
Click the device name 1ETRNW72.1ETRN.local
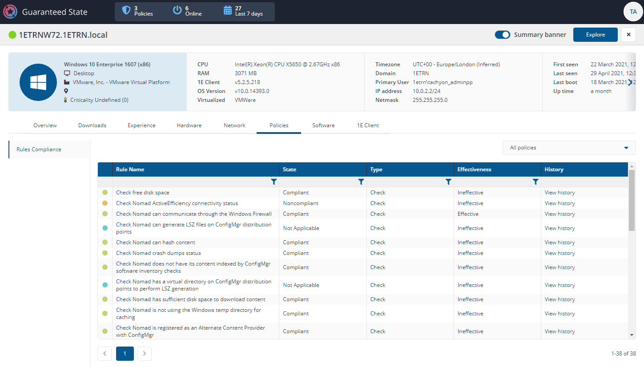[x=63, y=35]
